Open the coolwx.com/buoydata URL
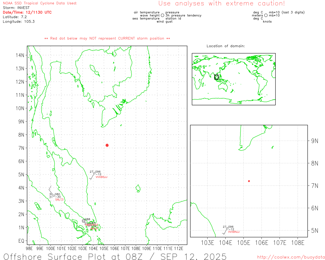The width and height of the screenshot is (325, 260). pos(291,257)
